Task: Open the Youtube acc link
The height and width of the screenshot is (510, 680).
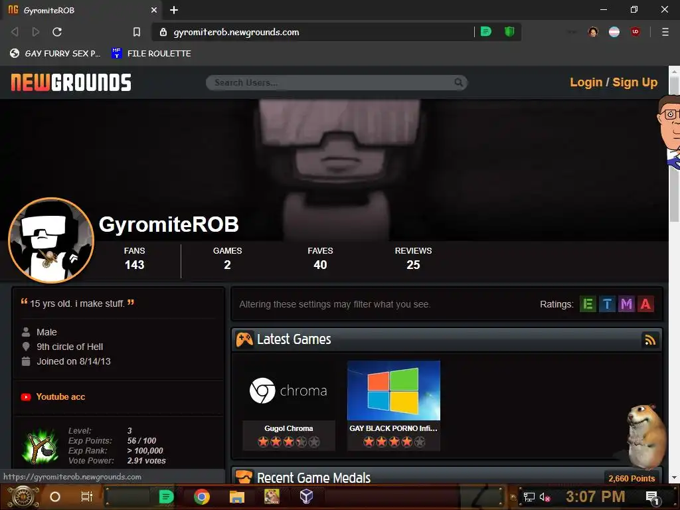Action: [60, 397]
